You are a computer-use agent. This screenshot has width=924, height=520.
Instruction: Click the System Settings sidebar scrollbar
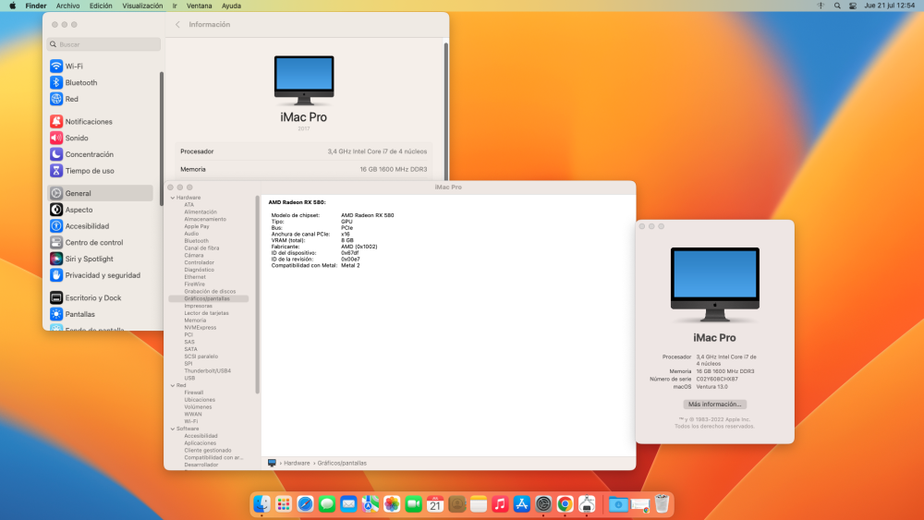162,139
